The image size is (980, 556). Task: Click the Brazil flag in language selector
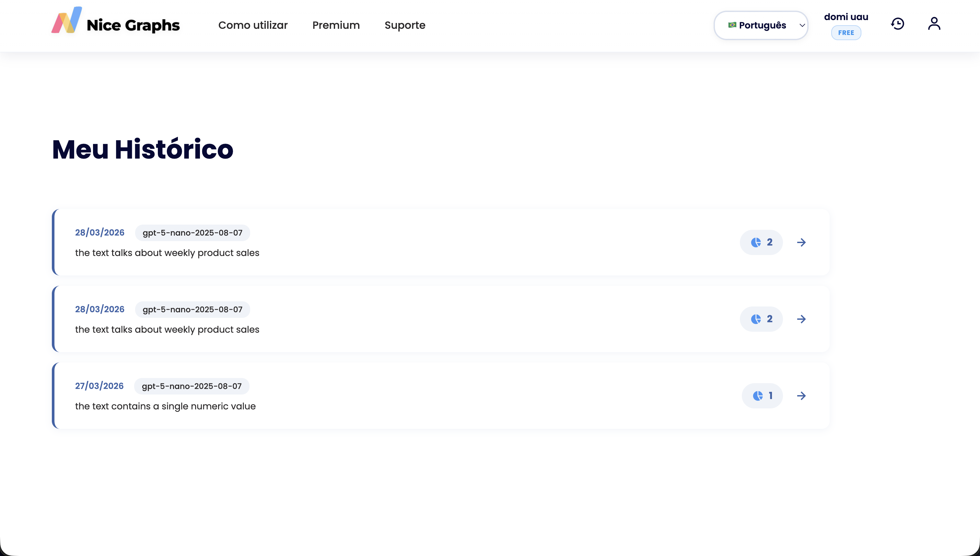(x=732, y=25)
